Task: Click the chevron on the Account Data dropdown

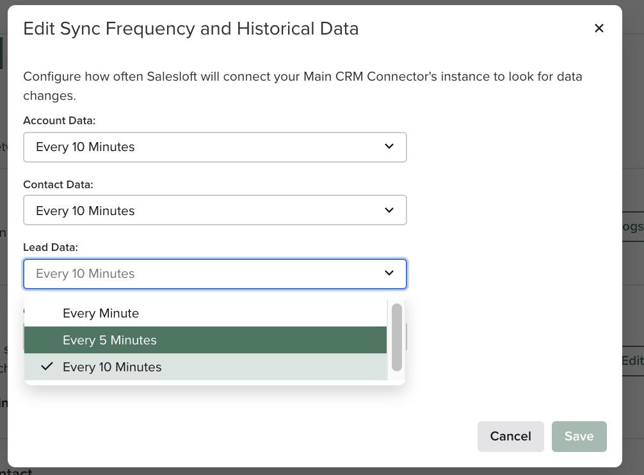Action: click(389, 147)
